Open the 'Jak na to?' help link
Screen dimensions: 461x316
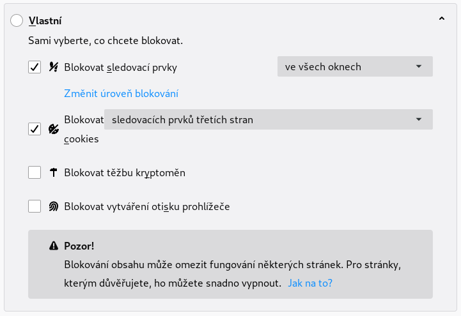click(310, 283)
